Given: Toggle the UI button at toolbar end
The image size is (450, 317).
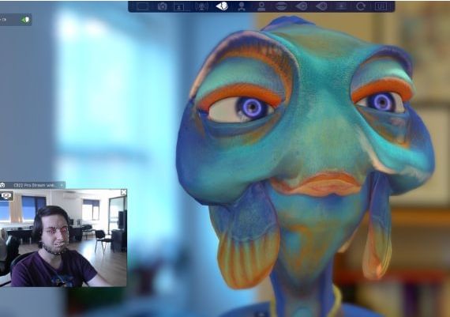Looking at the screenshot, I should pyautogui.click(x=381, y=6).
